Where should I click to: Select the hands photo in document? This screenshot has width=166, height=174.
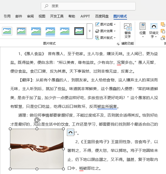click(37, 149)
